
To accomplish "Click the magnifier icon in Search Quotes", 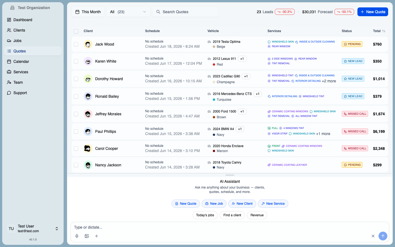I will coord(158,12).
